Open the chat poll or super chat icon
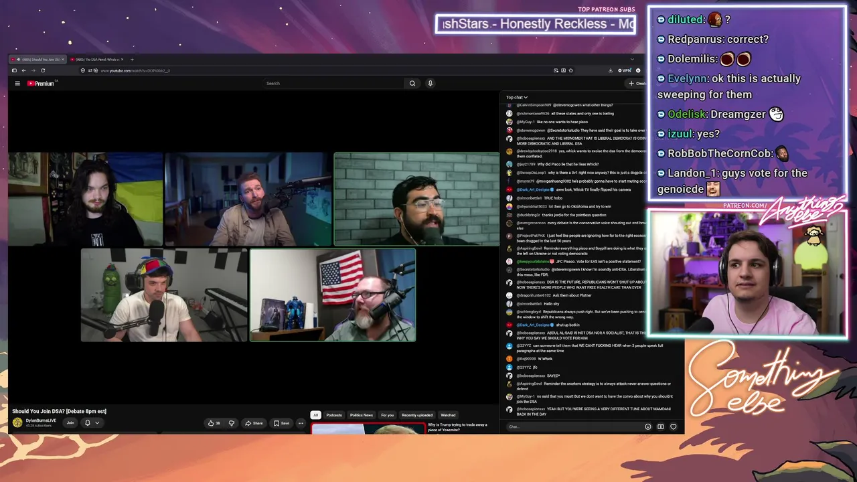Image resolution: width=857 pixels, height=482 pixels. pyautogui.click(x=661, y=426)
